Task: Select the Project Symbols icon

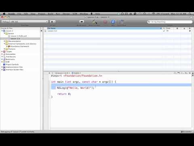Action: point(4,64)
